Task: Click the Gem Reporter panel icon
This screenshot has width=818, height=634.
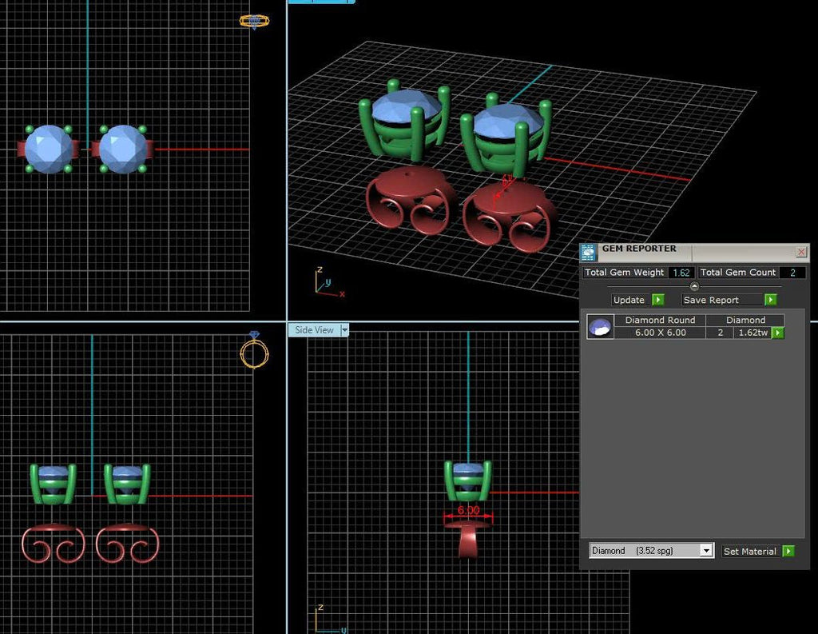Action: point(589,253)
